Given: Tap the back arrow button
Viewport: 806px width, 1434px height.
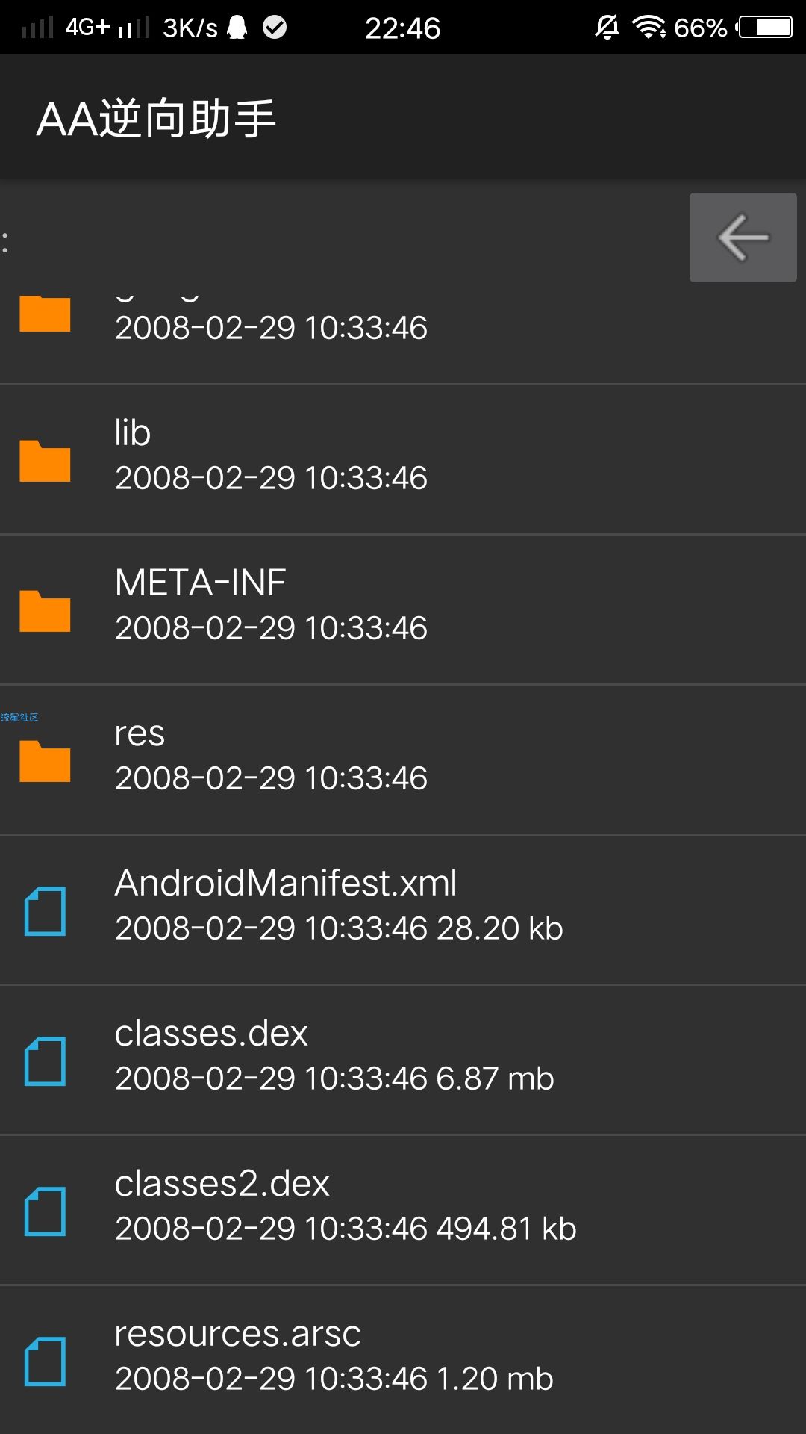Looking at the screenshot, I should (743, 238).
